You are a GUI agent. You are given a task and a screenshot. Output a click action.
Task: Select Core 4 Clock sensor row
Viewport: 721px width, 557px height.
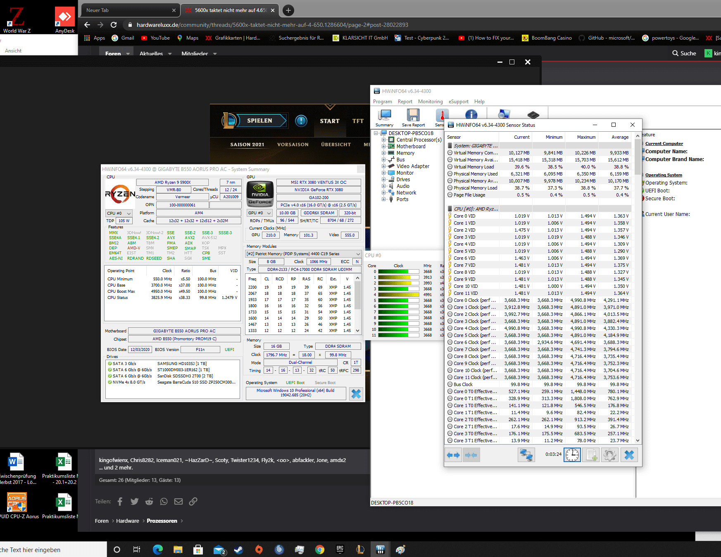(539, 328)
